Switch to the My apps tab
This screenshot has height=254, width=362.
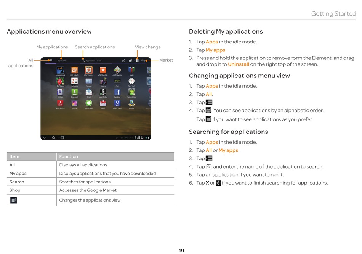(x=61, y=60)
